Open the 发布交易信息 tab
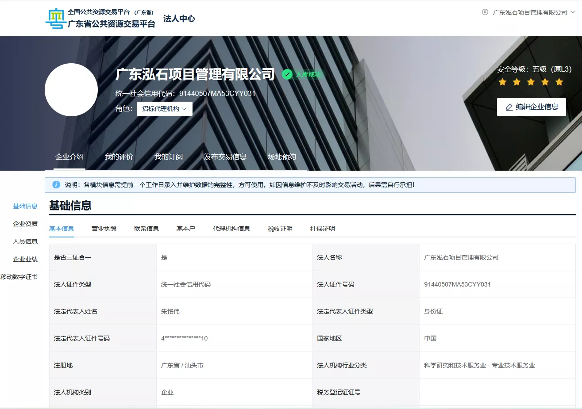Screen dimensions: 582x409 (x=225, y=157)
